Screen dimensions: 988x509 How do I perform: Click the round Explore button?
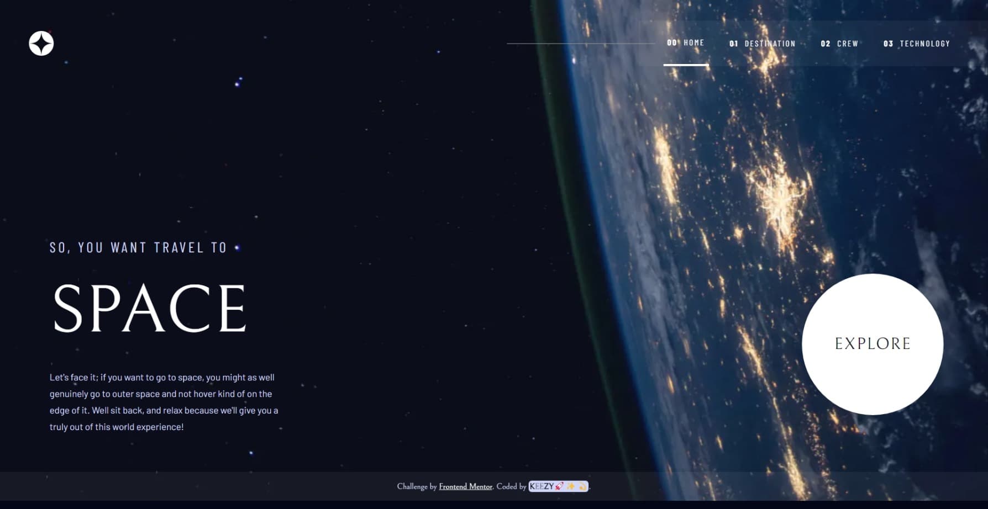[873, 344]
